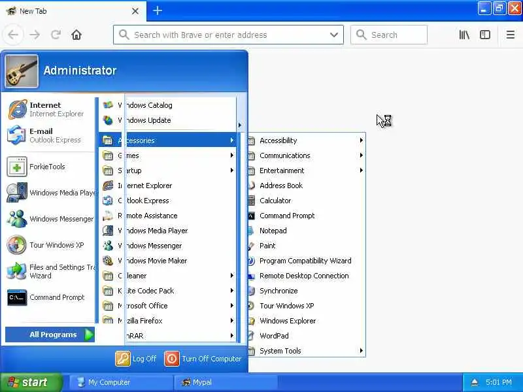Go to the browser Home page
The width and height of the screenshot is (523, 392).
(x=76, y=35)
